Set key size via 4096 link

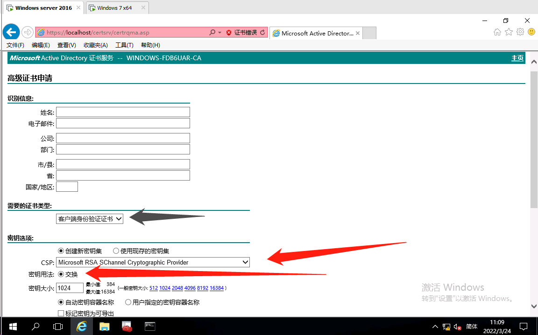pos(190,288)
